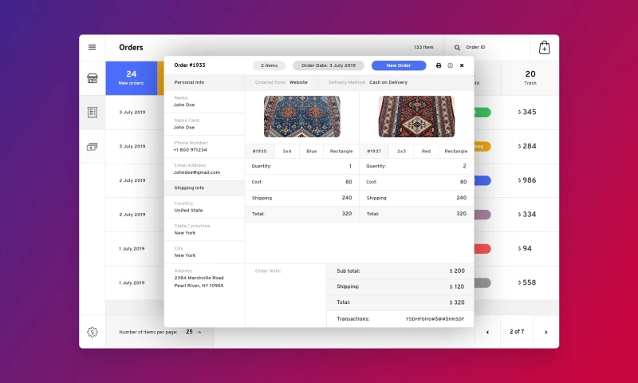Click the Website ordered-from value
Viewport: 638px width, 383px height.
coord(298,83)
